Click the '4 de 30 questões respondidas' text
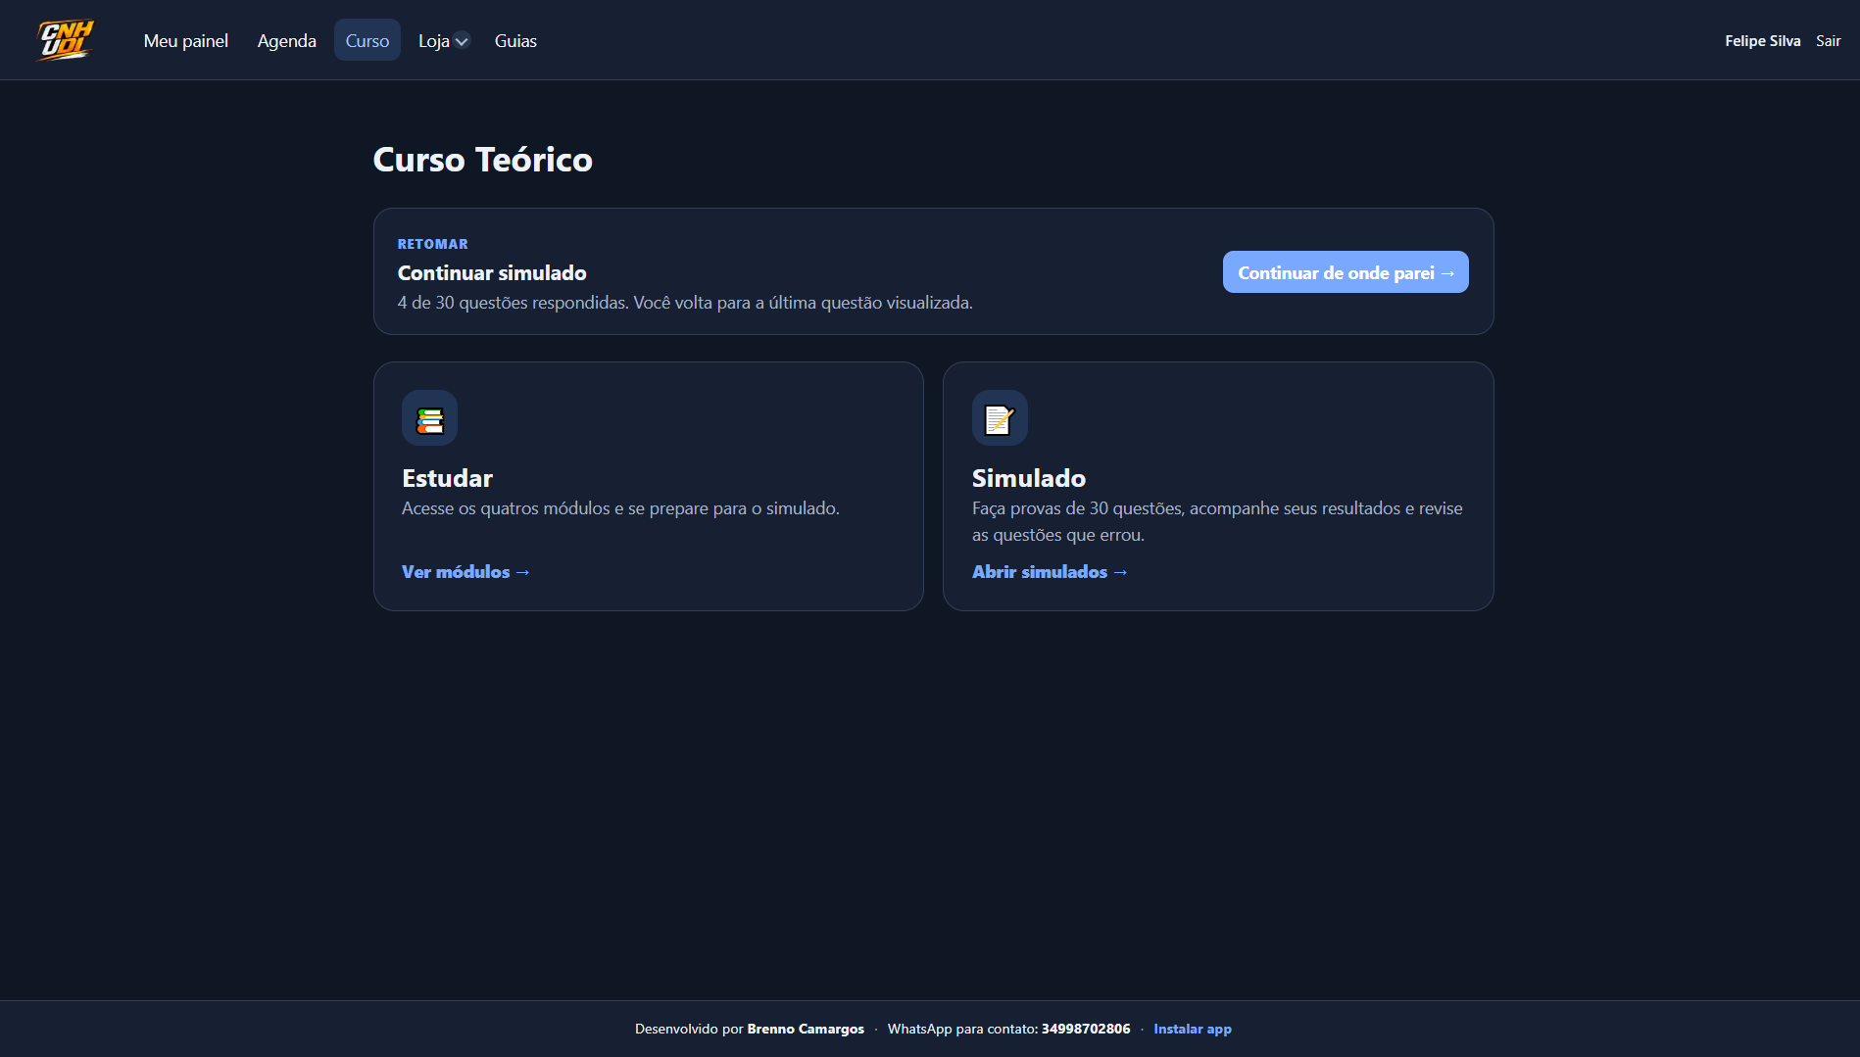1860x1057 pixels. [685, 303]
